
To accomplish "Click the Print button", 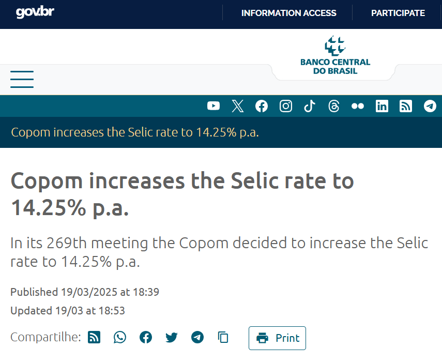I will 277,338.
